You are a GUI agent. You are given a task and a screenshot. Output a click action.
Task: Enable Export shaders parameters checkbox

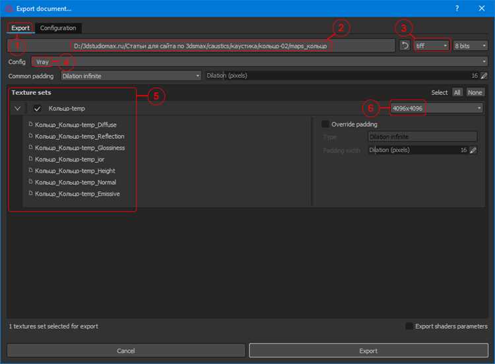pyautogui.click(x=409, y=326)
